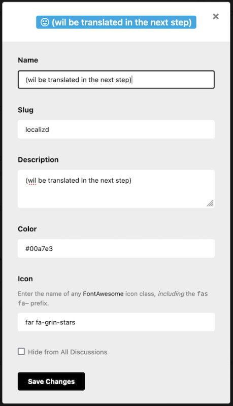Enable Hide from All Discussions checkbox

tap(21, 351)
